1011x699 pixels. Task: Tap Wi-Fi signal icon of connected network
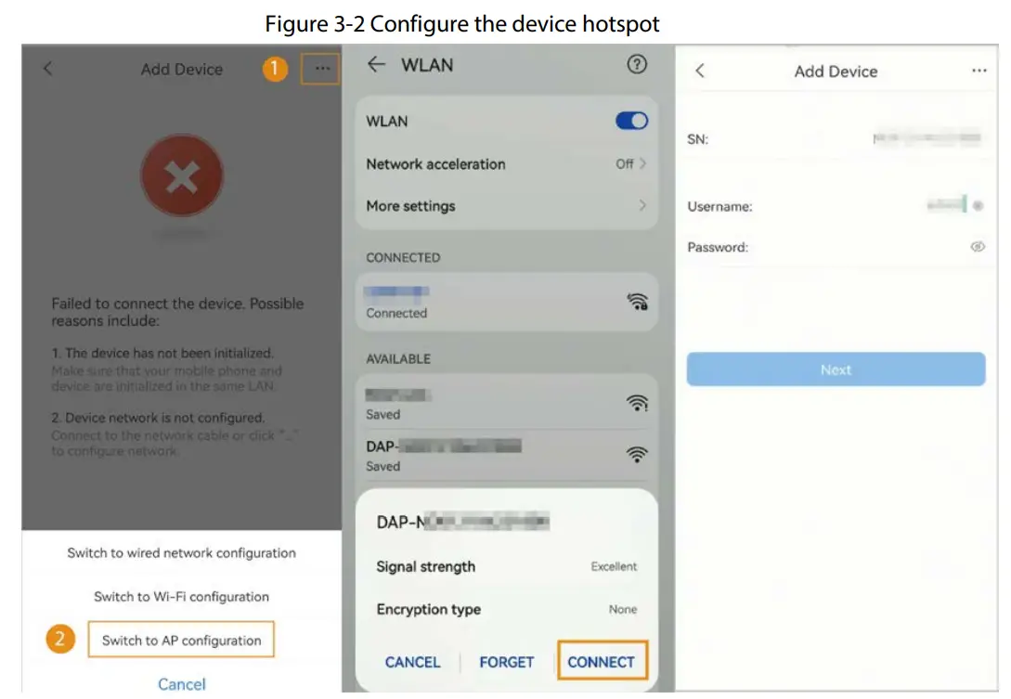(x=637, y=302)
